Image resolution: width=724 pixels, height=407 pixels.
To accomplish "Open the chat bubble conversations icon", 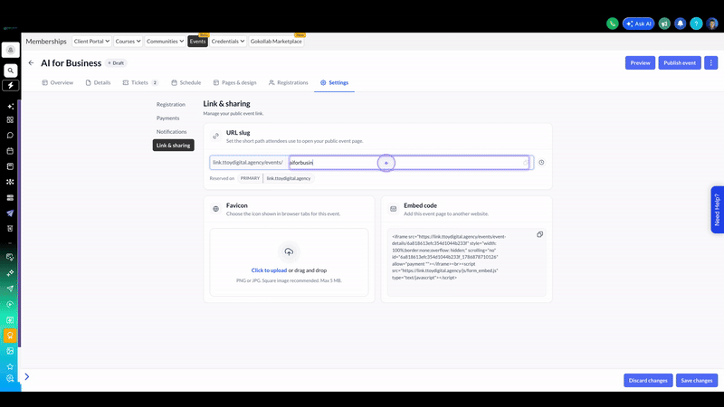I will tap(10, 135).
